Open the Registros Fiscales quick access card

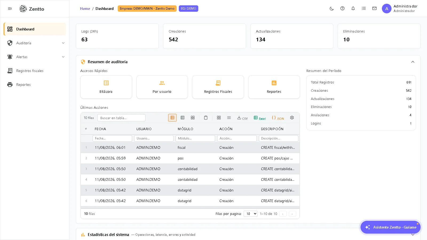click(218, 87)
